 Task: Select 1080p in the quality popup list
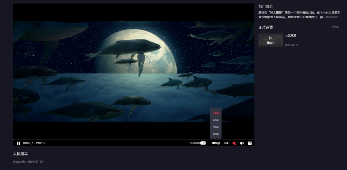pos(216,113)
